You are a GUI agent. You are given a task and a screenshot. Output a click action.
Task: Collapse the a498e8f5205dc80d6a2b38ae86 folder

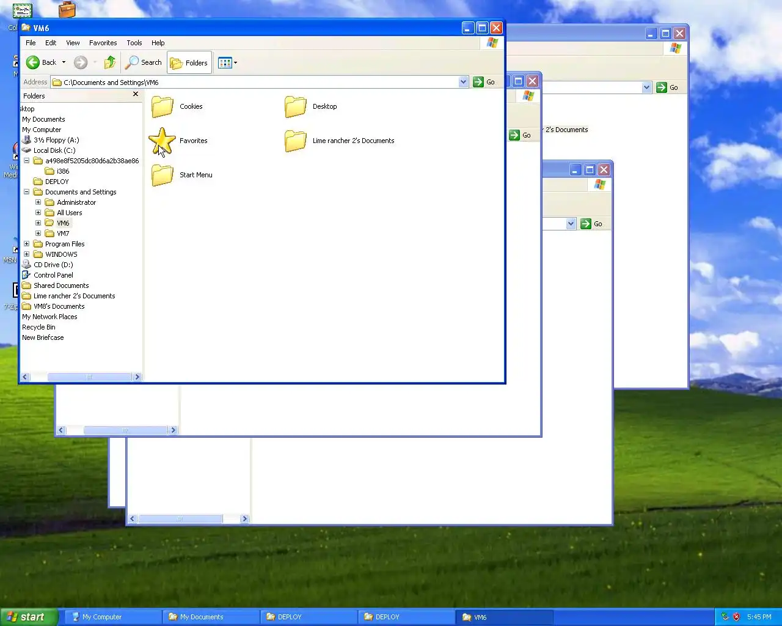pos(26,161)
